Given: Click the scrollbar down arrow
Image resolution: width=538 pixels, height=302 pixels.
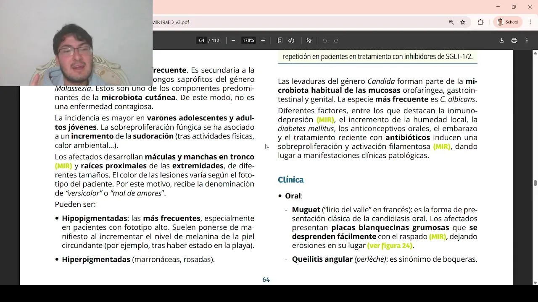Looking at the screenshot, I should tap(535, 282).
